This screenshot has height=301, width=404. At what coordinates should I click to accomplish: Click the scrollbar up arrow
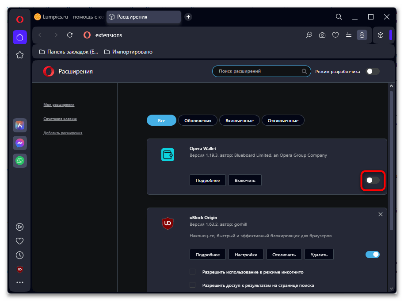coord(391,86)
